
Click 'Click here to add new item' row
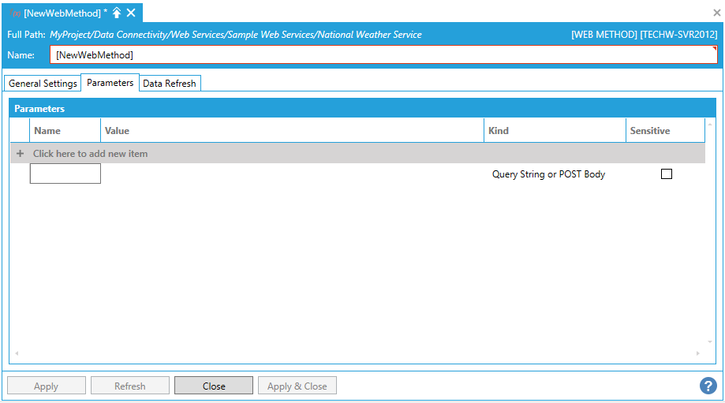click(90, 154)
